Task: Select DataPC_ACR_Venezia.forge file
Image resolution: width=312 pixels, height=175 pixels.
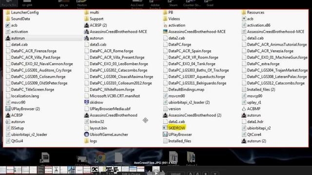Action: click(270, 51)
